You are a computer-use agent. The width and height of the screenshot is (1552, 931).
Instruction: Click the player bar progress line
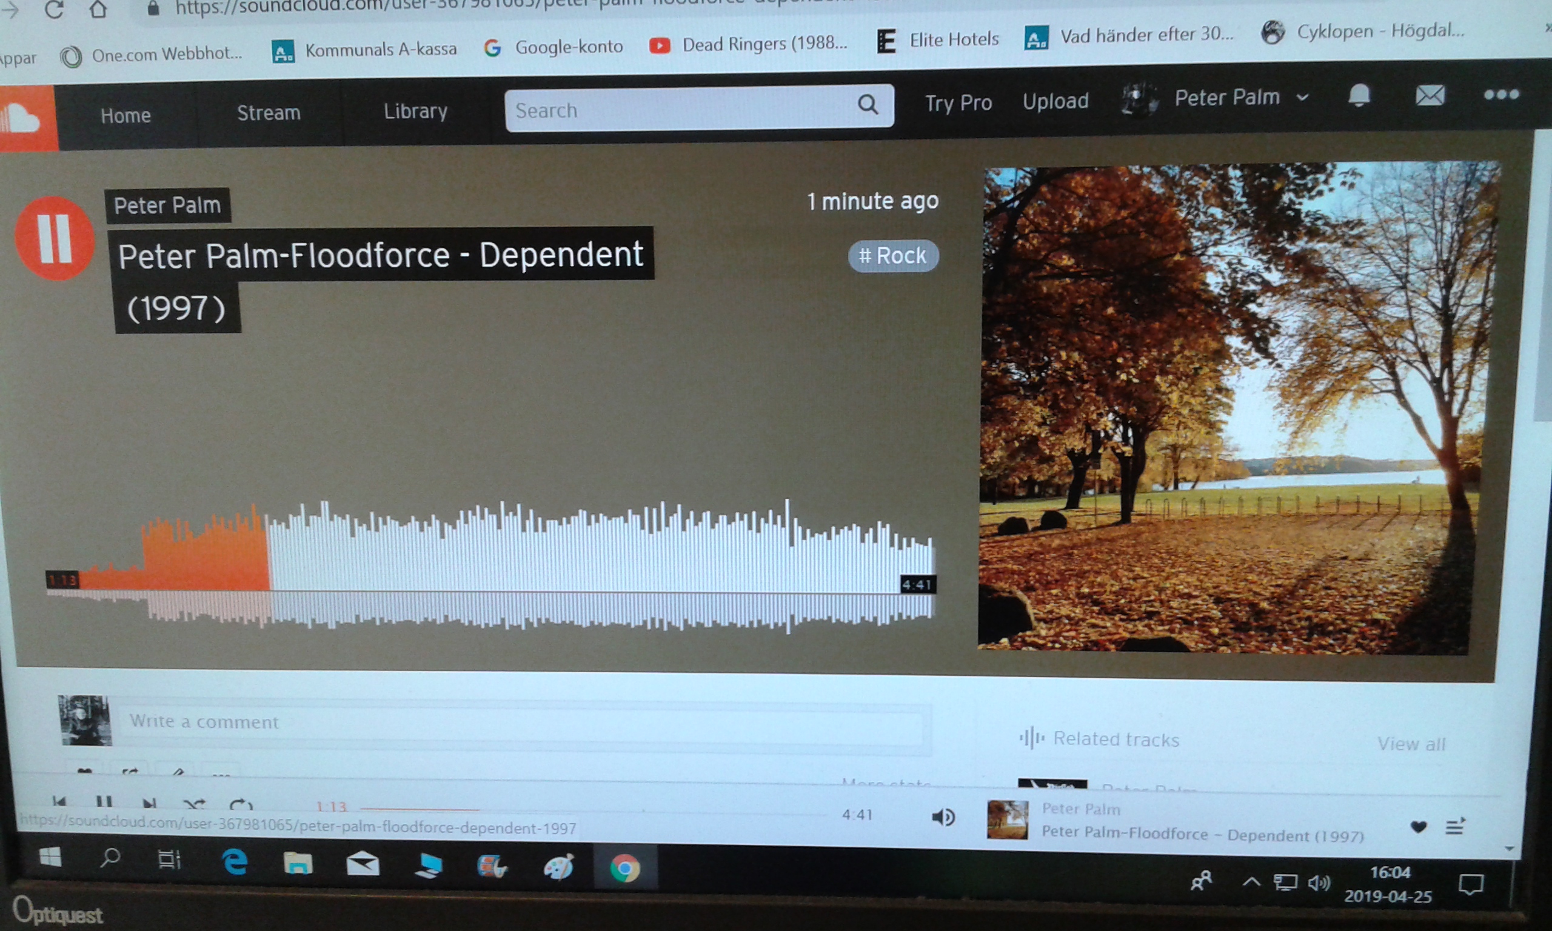[x=593, y=811]
